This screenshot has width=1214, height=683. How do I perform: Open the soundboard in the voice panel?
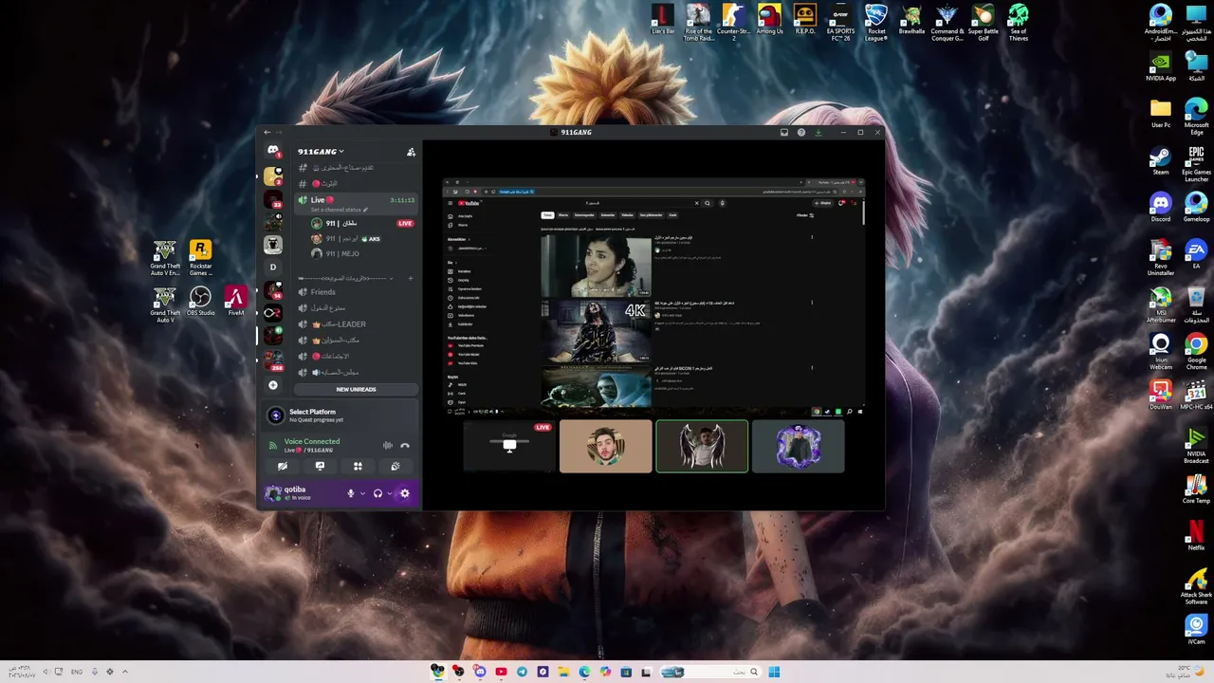pyautogui.click(x=395, y=466)
